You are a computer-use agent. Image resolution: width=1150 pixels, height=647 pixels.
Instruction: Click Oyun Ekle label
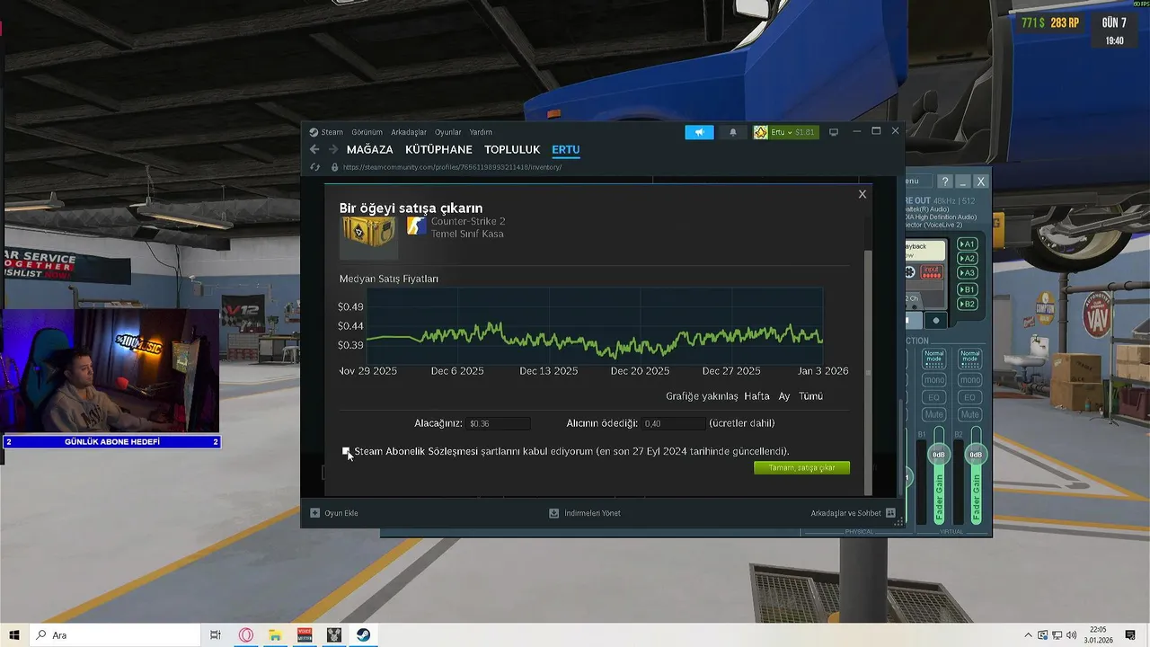[x=341, y=513]
